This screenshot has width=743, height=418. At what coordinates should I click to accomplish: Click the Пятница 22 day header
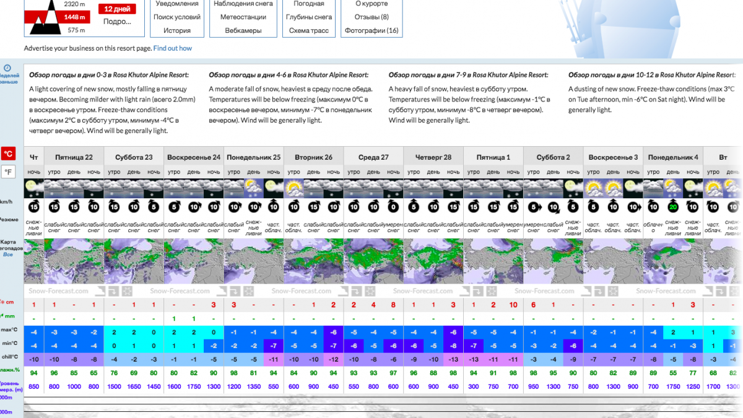click(x=74, y=157)
